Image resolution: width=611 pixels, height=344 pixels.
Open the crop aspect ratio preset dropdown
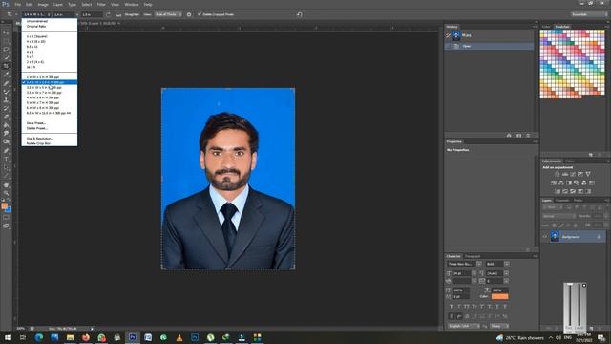coord(35,14)
